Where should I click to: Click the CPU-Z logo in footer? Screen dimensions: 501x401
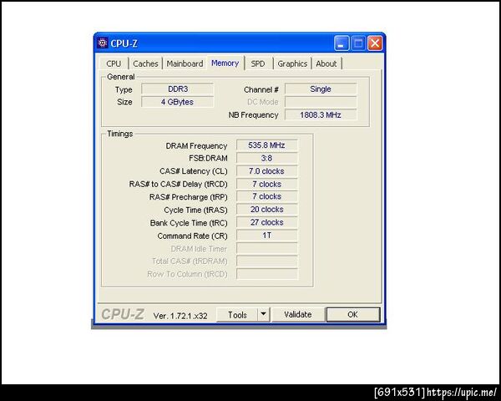[123, 314]
